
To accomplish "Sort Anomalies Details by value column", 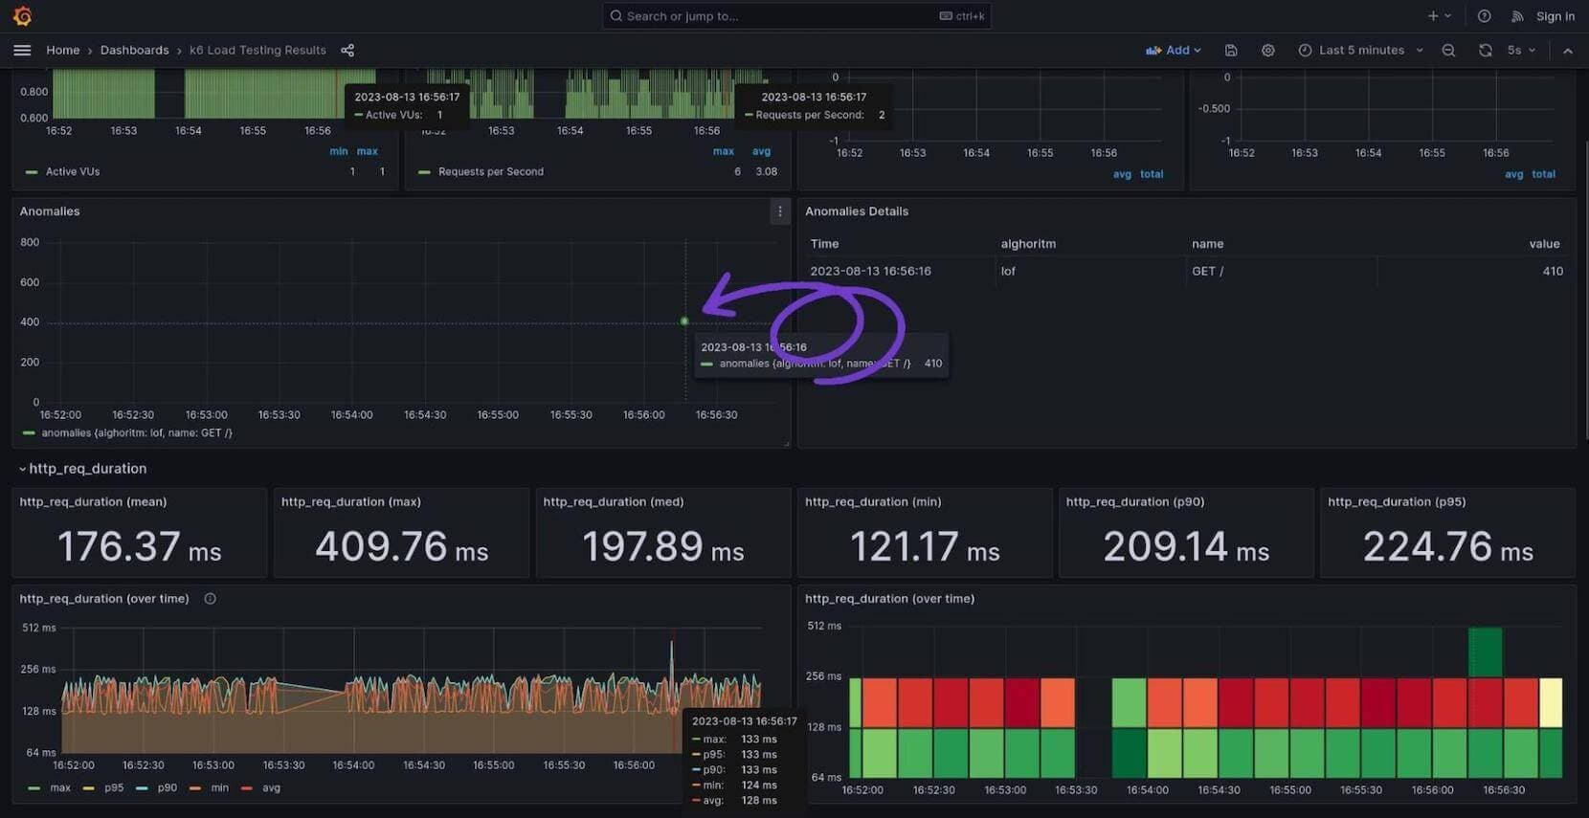I will point(1544,244).
